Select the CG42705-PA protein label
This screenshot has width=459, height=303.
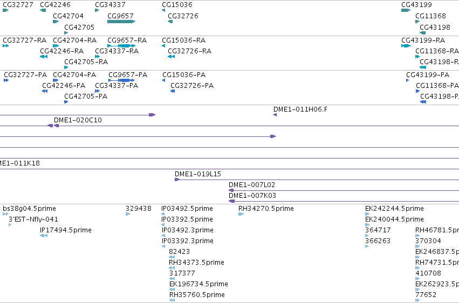point(86,97)
